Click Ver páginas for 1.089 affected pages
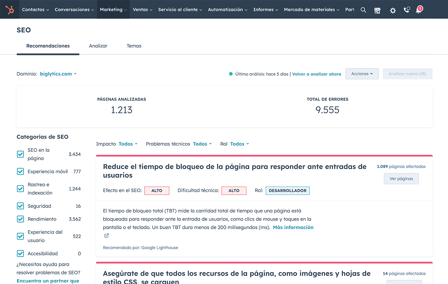The width and height of the screenshot is (448, 284). [x=401, y=179]
